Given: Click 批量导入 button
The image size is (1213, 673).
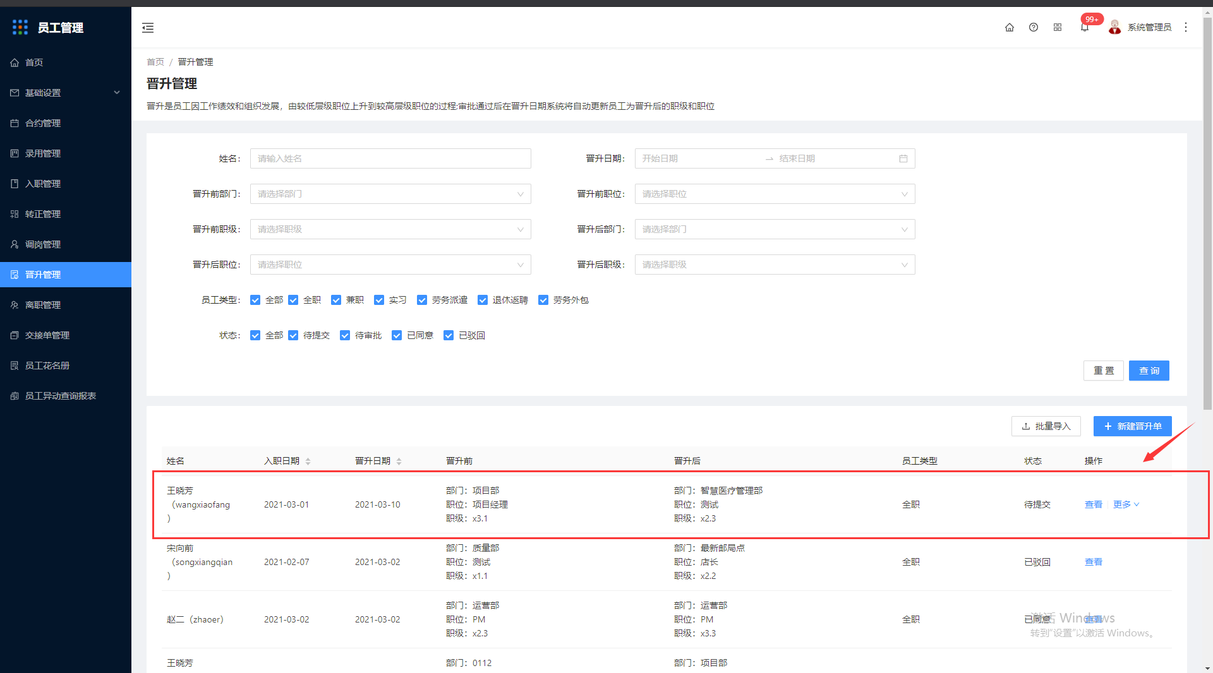Looking at the screenshot, I should pyautogui.click(x=1046, y=426).
